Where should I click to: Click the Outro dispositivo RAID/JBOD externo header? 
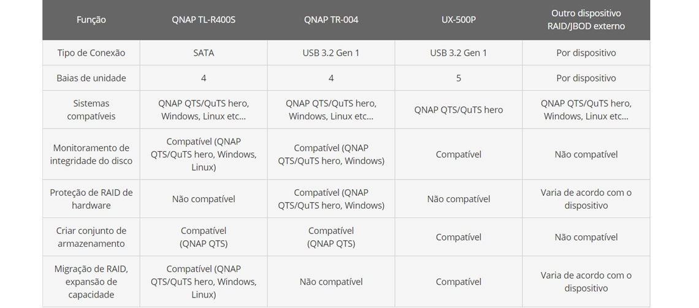pyautogui.click(x=586, y=20)
